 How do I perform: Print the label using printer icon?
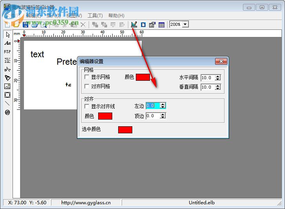tap(35, 25)
